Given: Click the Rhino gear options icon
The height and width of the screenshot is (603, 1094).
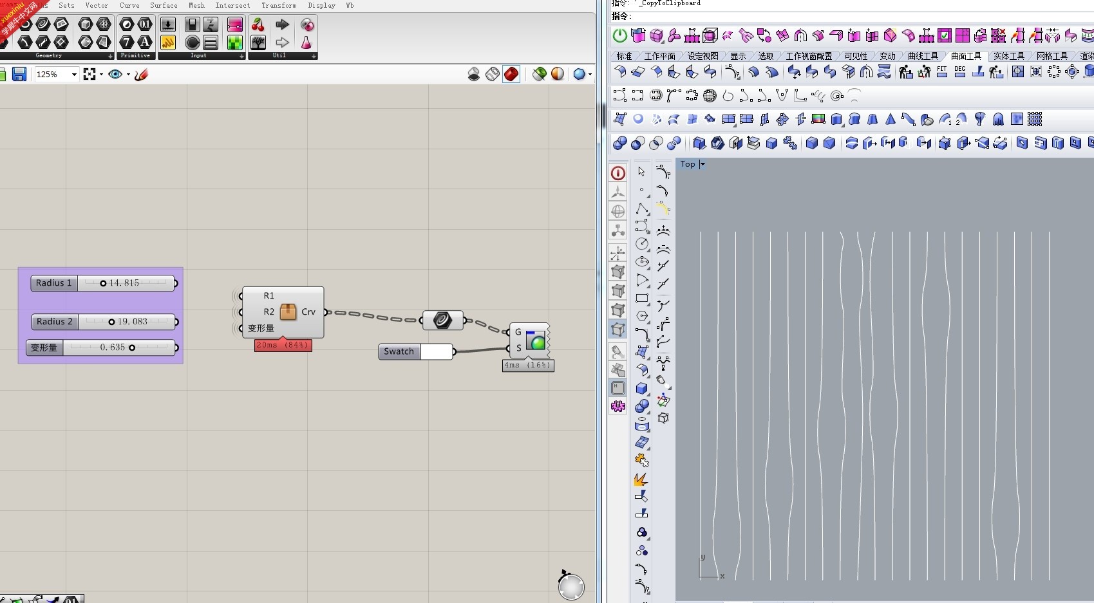Looking at the screenshot, I should pos(618,406).
